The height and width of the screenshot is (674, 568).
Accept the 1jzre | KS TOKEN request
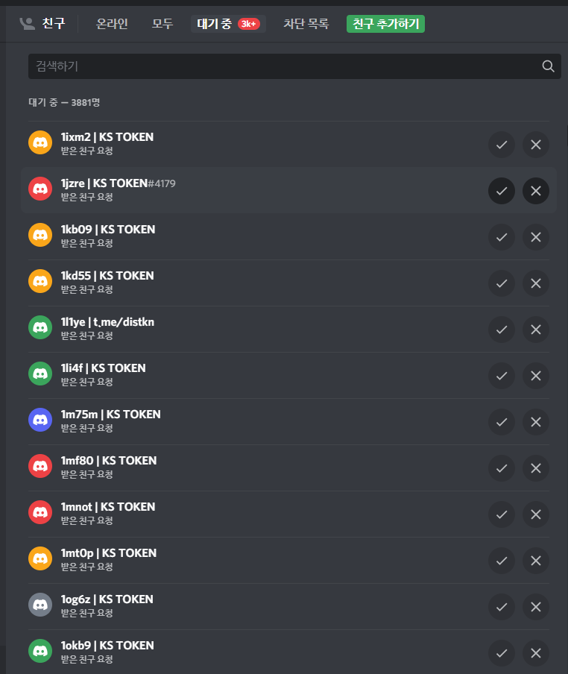[502, 191]
